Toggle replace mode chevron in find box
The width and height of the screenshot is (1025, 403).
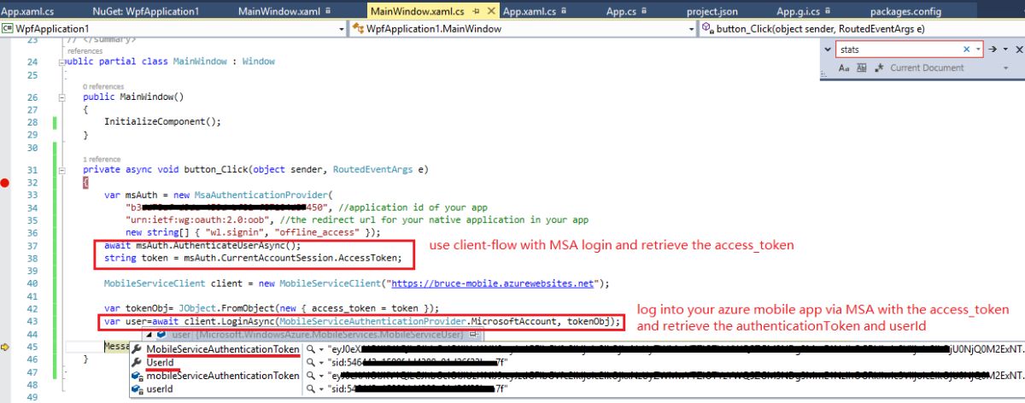pos(829,50)
